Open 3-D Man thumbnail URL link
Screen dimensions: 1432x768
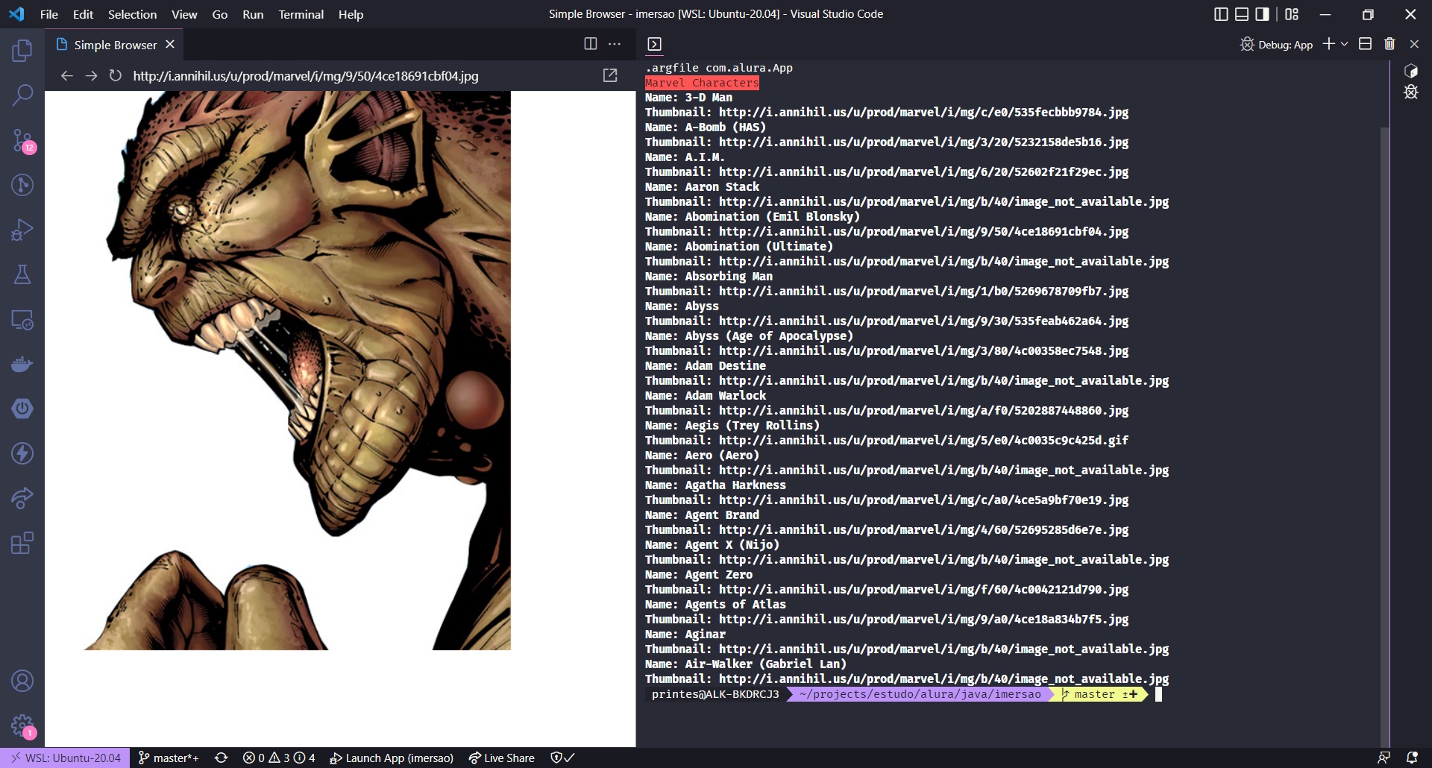pos(923,112)
